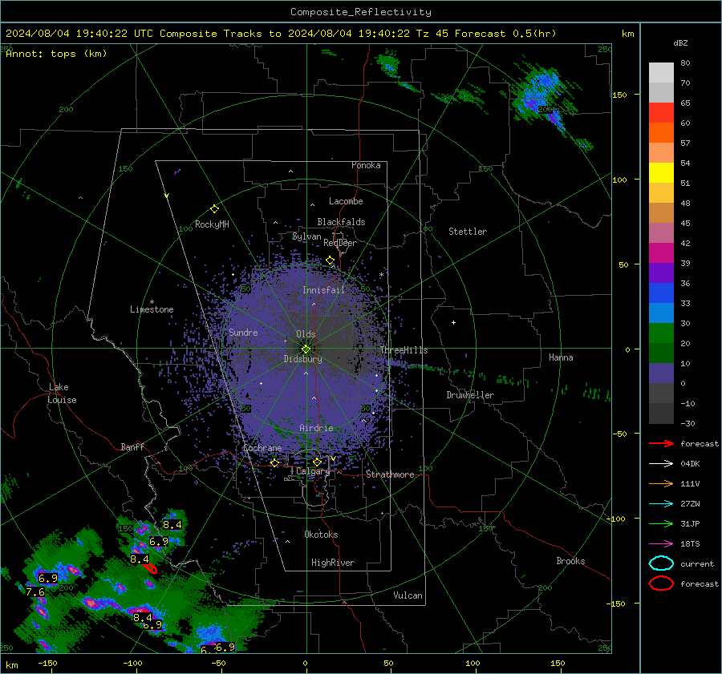This screenshot has width=722, height=674.
Task: Pick the bright green swatch in dBZ scale
Action: click(x=661, y=333)
